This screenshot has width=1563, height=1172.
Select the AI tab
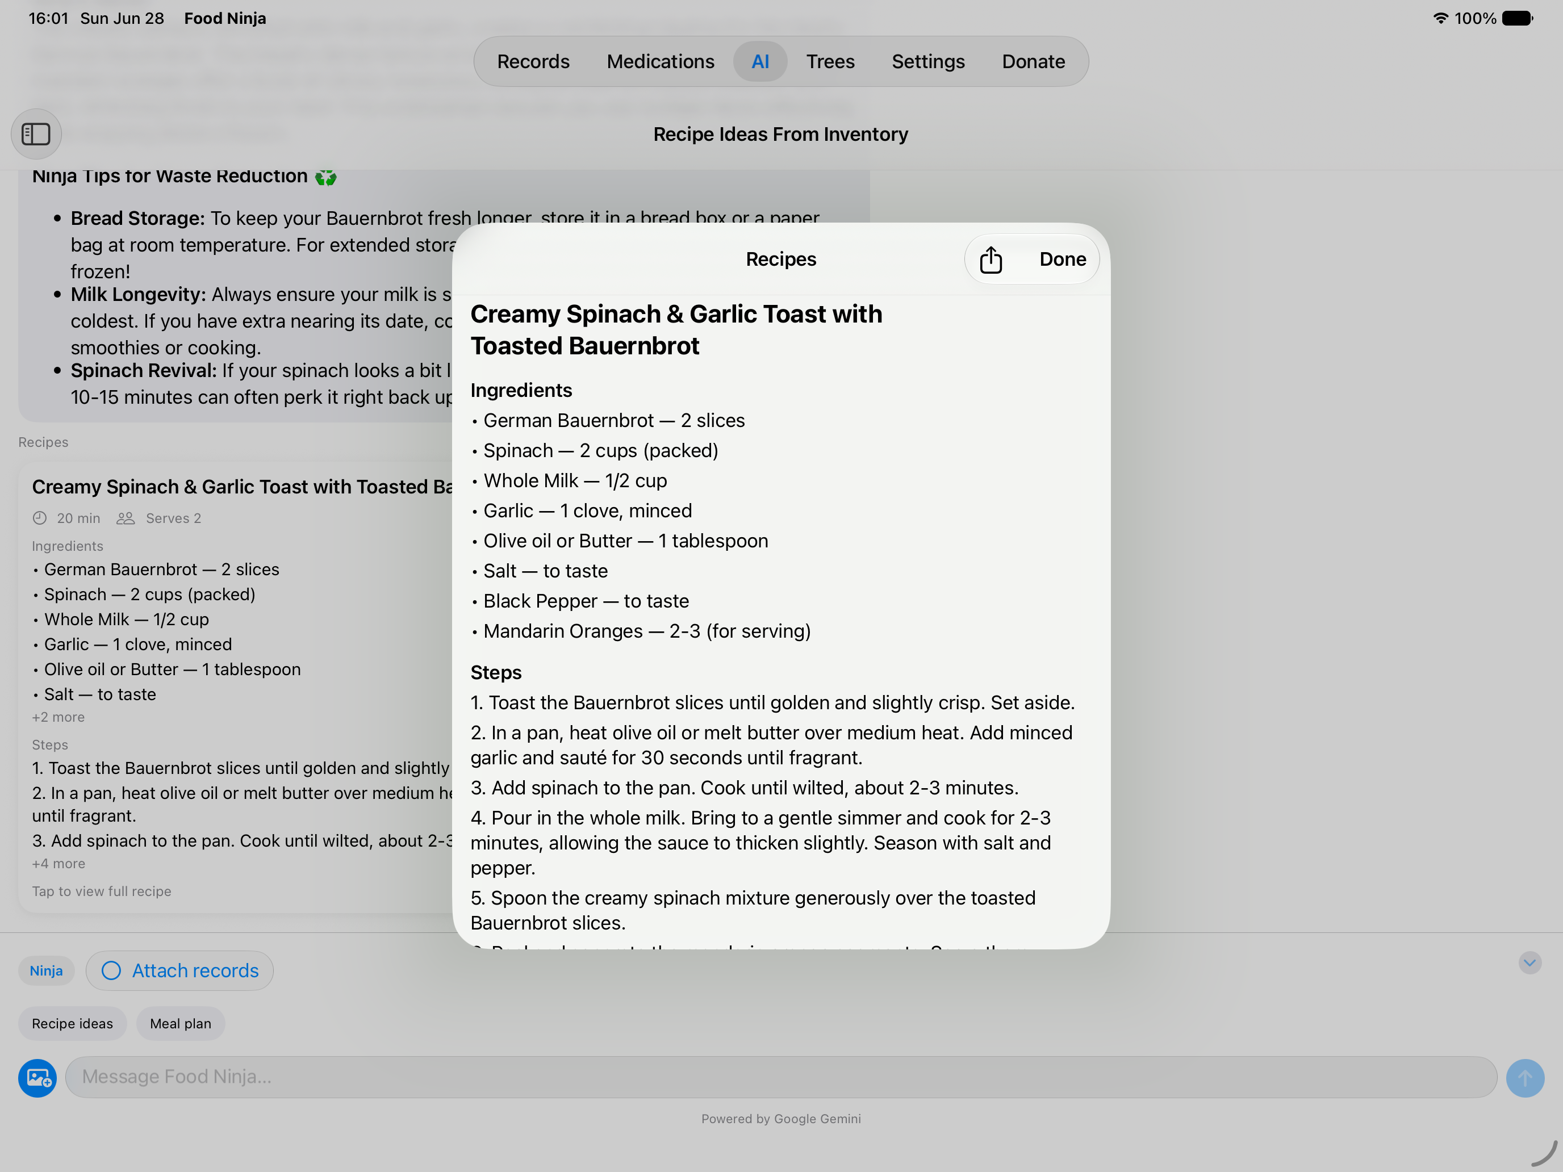pos(760,61)
